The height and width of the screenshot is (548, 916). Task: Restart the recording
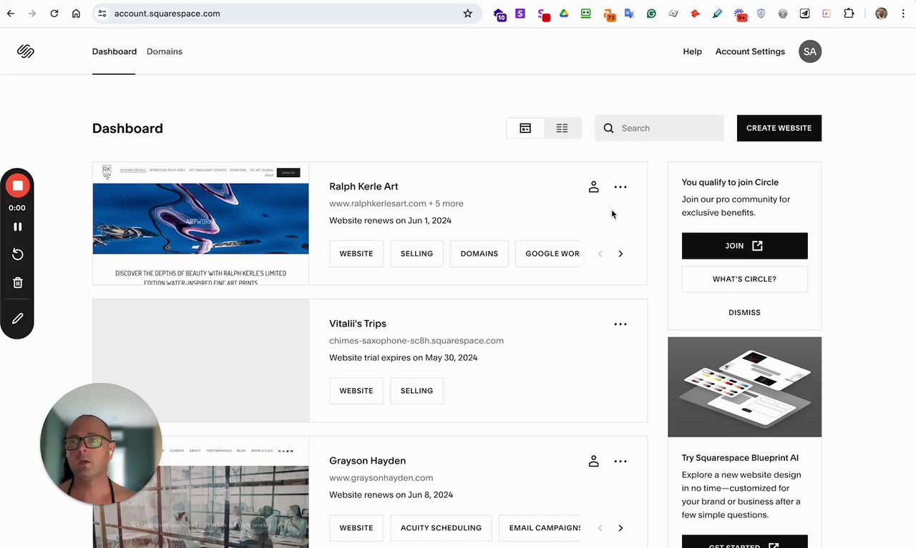17,254
